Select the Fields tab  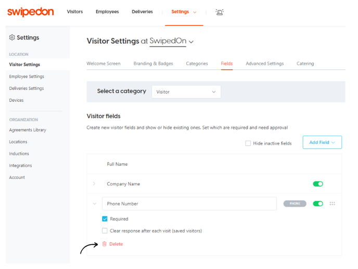227,64
